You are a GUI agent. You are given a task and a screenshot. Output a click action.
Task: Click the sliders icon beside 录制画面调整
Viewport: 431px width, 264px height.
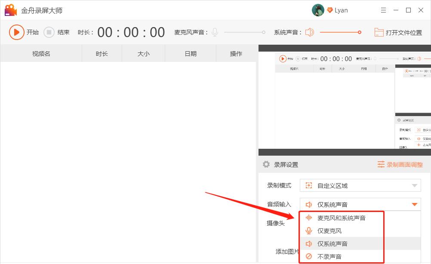(x=381, y=164)
